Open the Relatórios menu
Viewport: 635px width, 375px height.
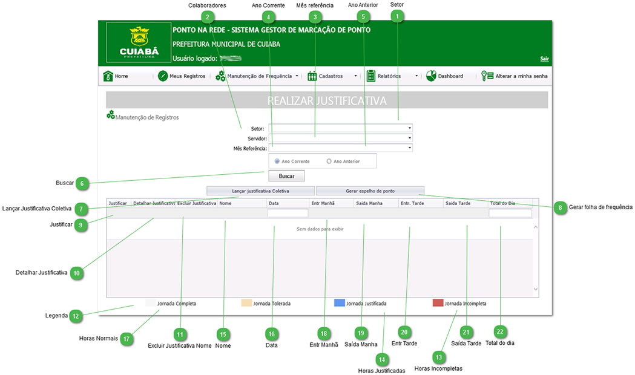click(389, 76)
